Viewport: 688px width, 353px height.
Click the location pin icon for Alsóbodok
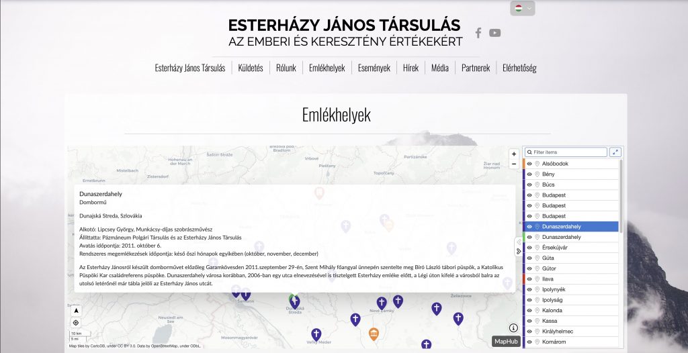(537, 164)
